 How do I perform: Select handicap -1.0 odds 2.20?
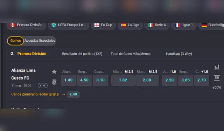(169, 80)
